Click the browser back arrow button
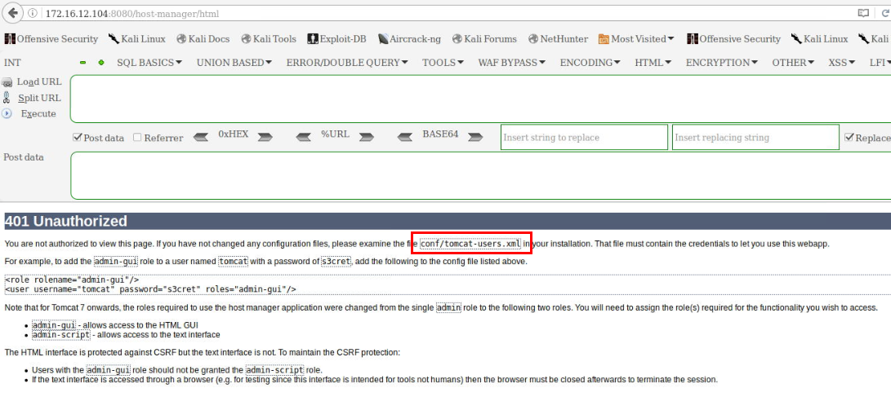 12,13
